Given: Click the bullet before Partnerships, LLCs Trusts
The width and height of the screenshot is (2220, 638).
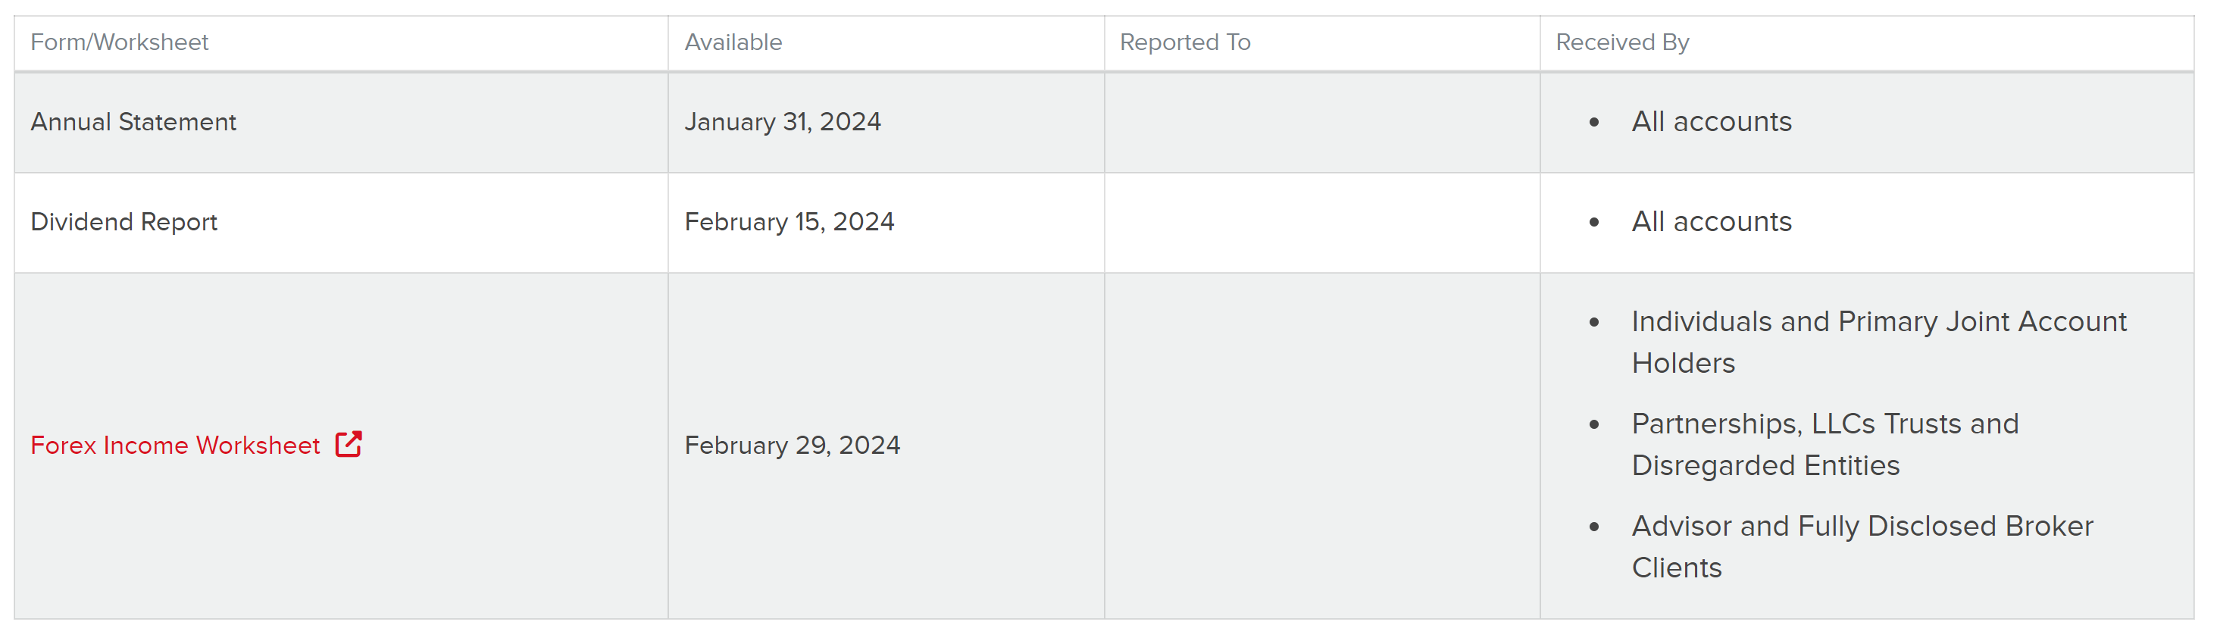Looking at the screenshot, I should tap(1594, 424).
